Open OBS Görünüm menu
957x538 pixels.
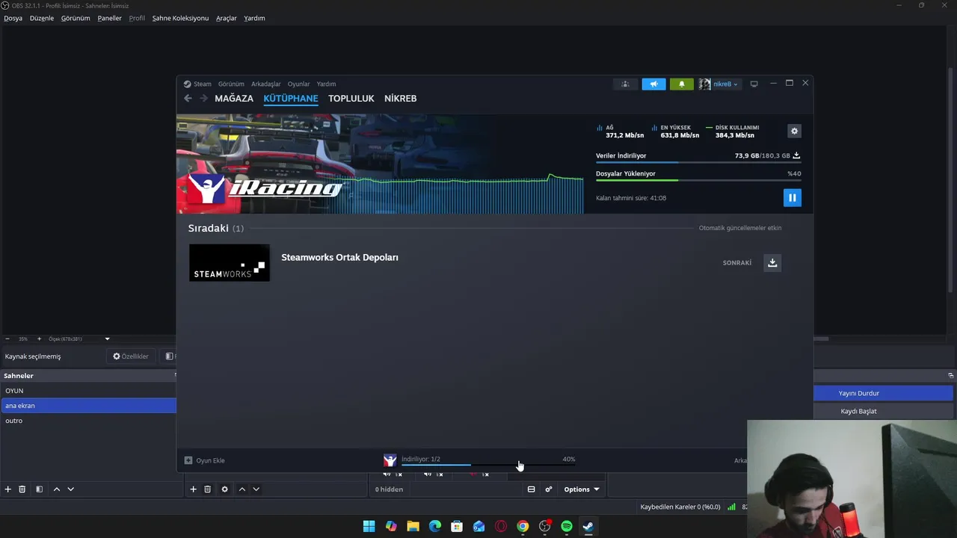pyautogui.click(x=76, y=18)
